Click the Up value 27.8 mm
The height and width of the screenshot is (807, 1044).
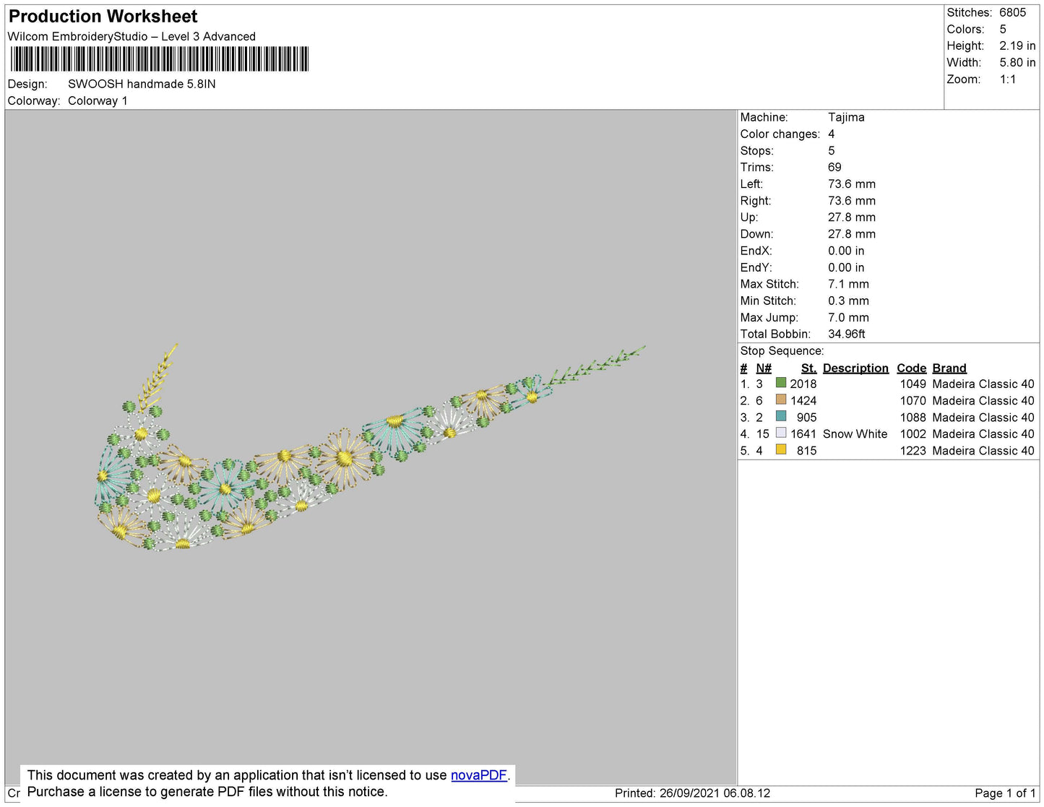852,217
